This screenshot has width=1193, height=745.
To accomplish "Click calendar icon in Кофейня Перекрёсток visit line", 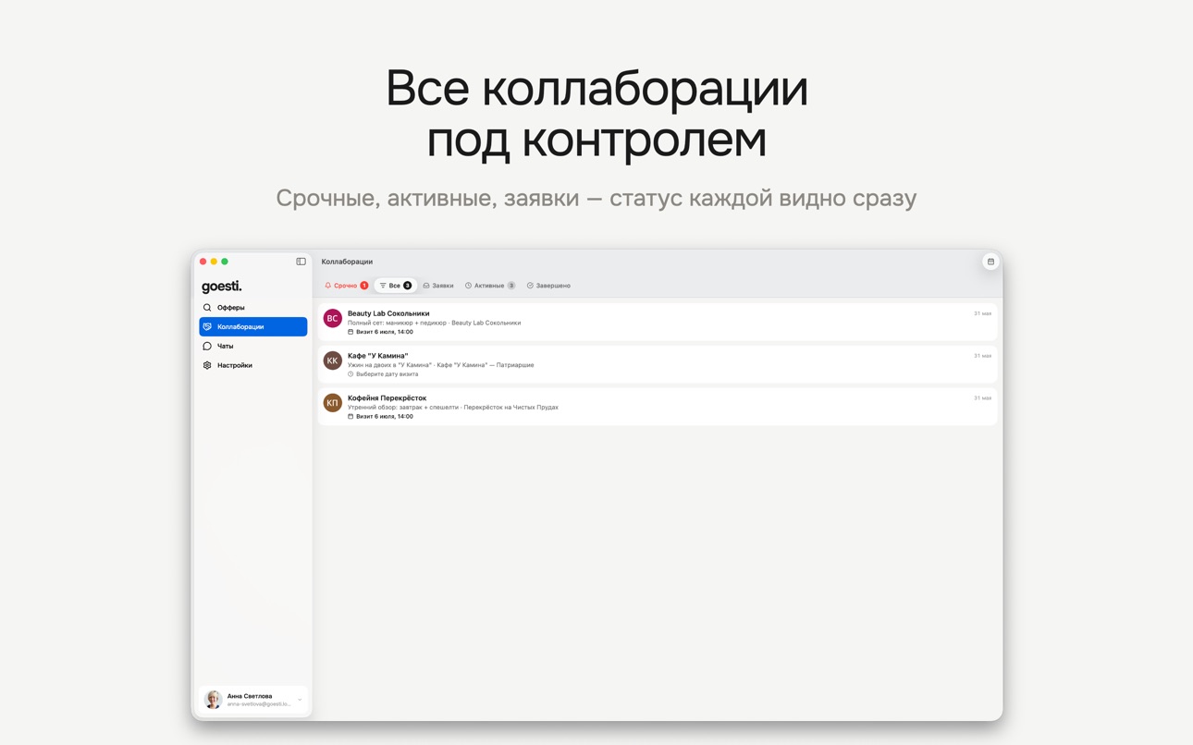I will coord(351,417).
